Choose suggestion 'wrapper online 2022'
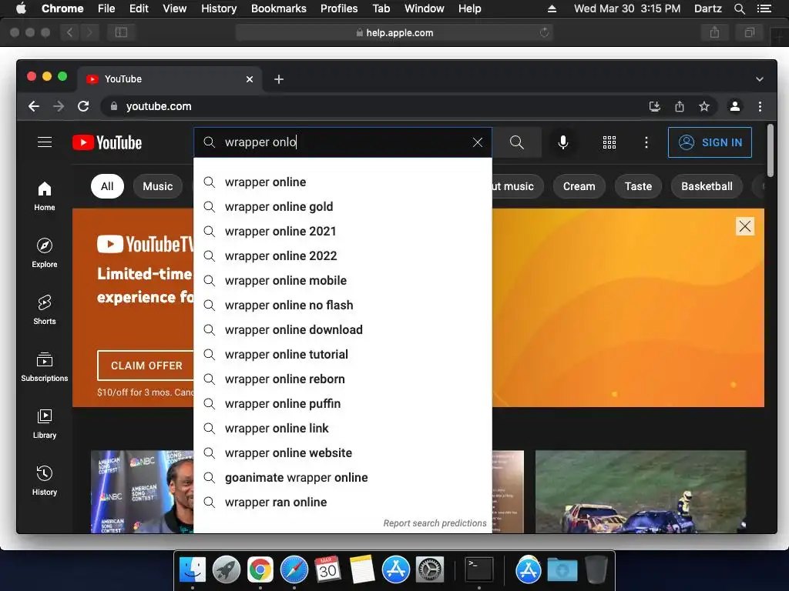The image size is (789, 591). click(x=343, y=255)
